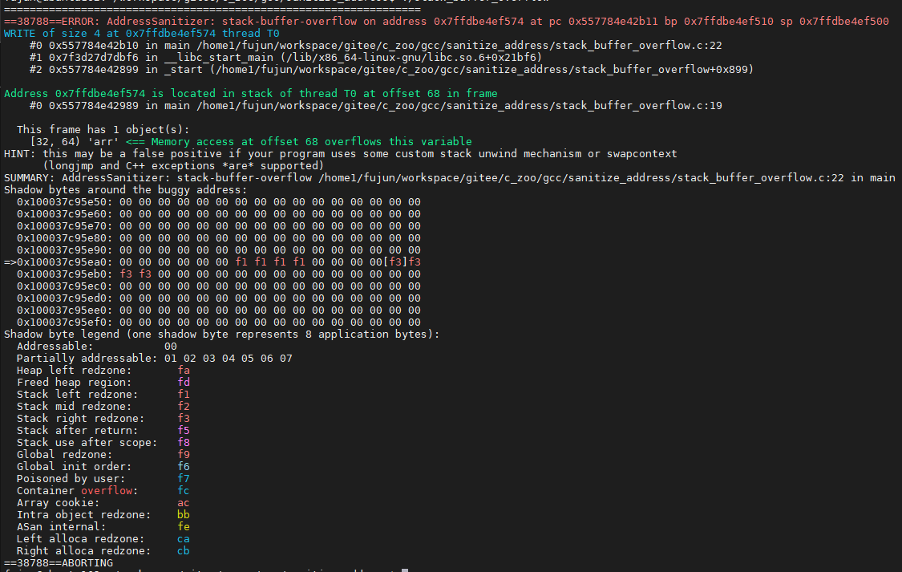Click shadow address 0x100037c95e60
This screenshot has width=902, height=572.
click(65, 214)
